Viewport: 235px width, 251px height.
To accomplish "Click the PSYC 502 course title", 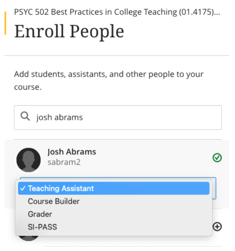I will click(x=116, y=12).
